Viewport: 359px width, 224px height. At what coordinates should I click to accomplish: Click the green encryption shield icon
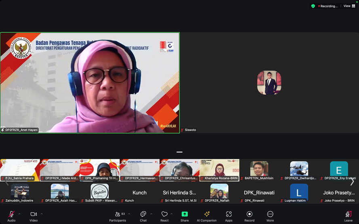[x=313, y=6]
